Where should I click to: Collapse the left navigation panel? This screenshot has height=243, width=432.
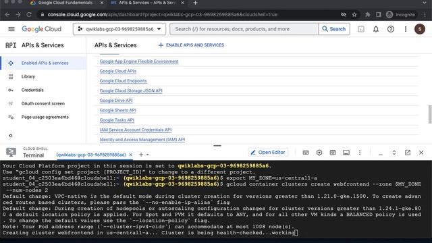pyautogui.click(x=11, y=136)
